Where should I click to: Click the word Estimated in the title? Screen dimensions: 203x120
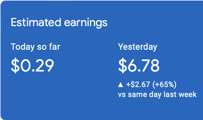(x=36, y=22)
